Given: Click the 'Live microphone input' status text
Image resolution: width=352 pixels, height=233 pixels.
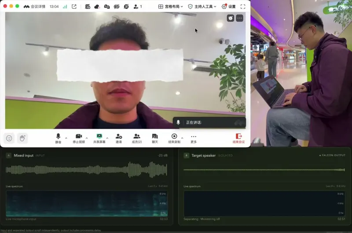Looking at the screenshot, I should 21,219.
